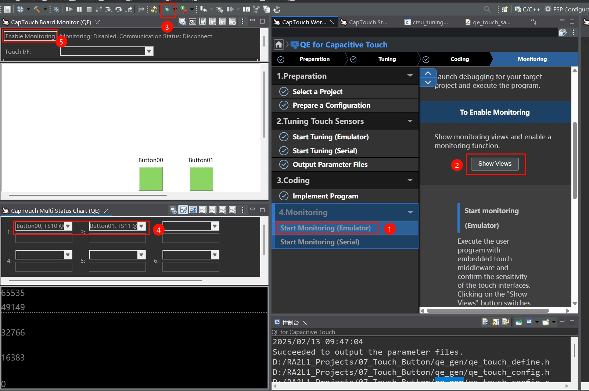
Task: Go to the Monitoring workflow step
Action: click(x=534, y=59)
